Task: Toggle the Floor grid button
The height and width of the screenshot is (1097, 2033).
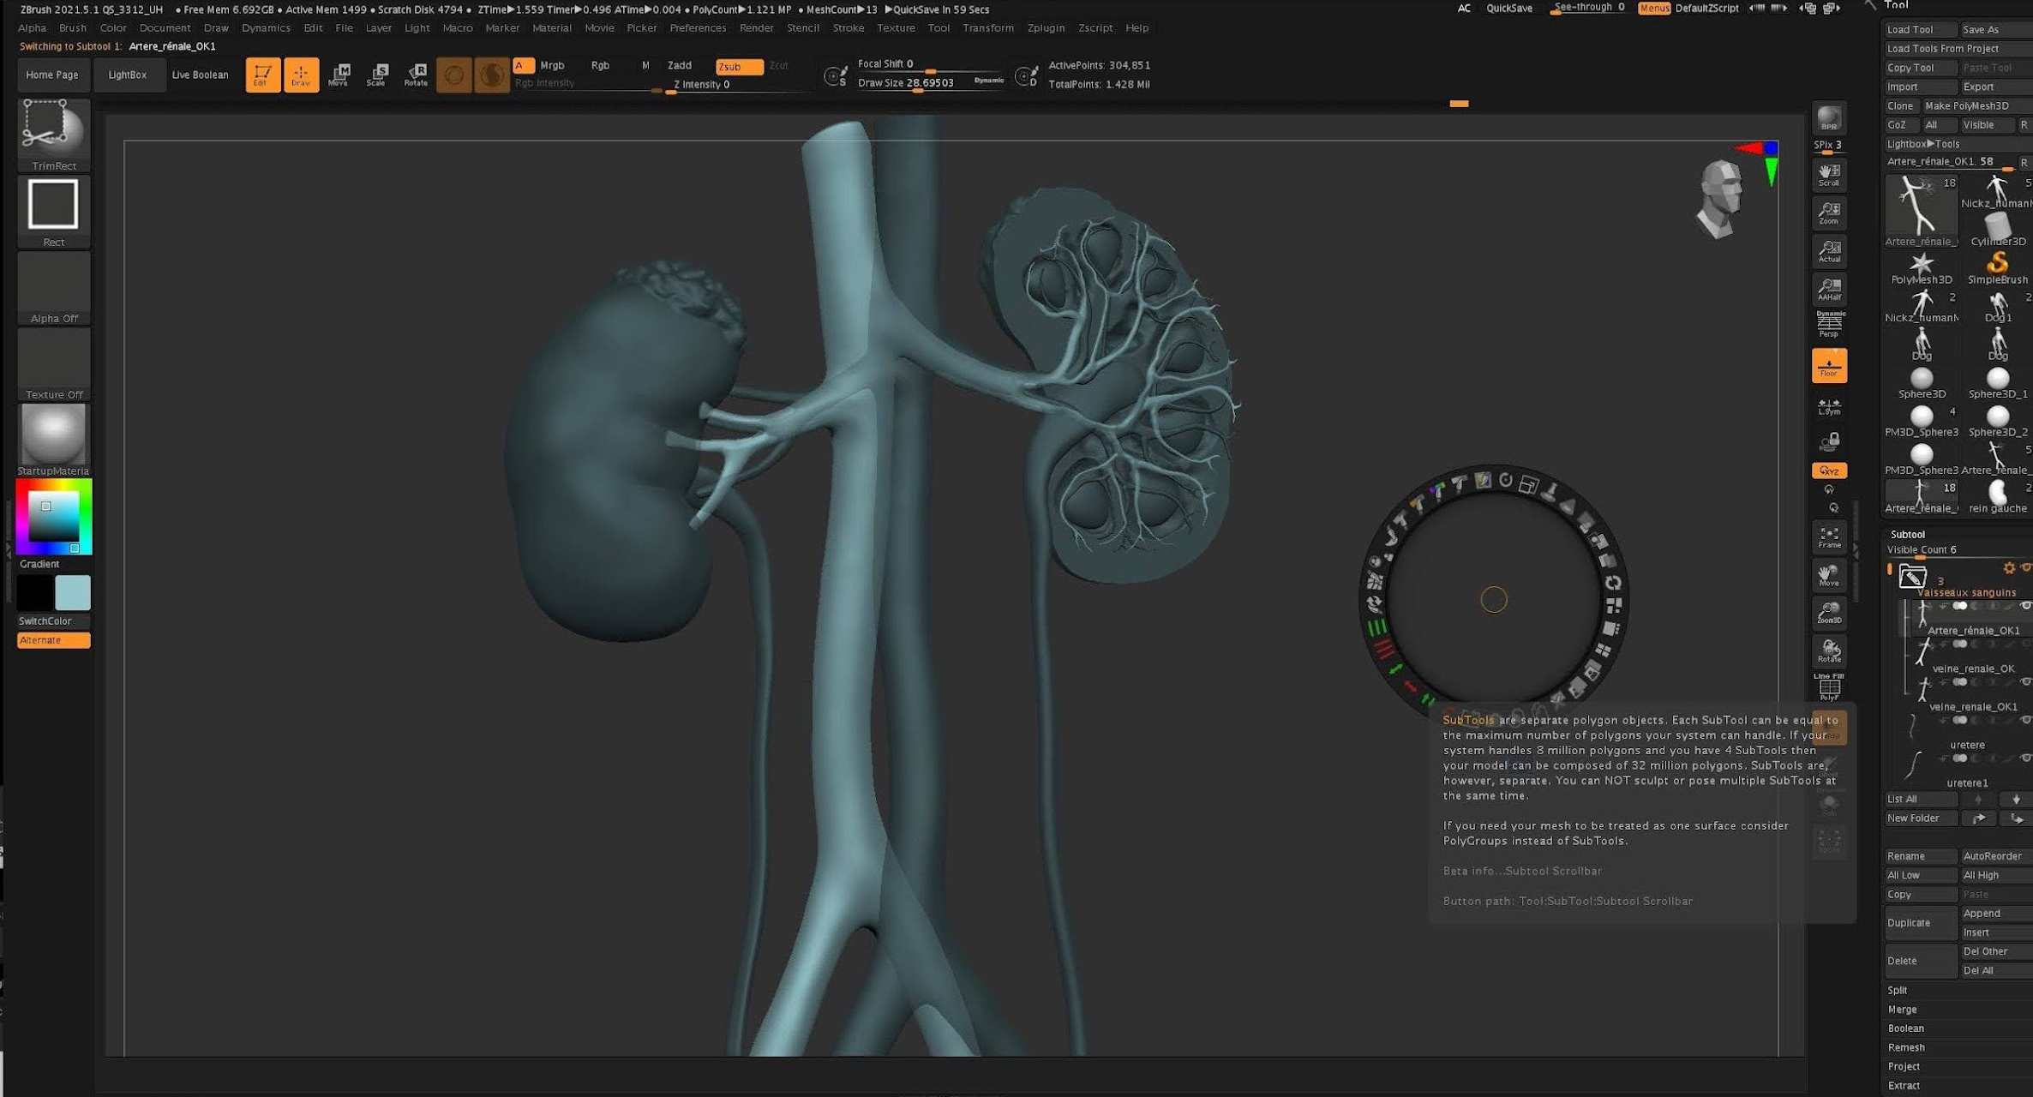Action: 1829,366
